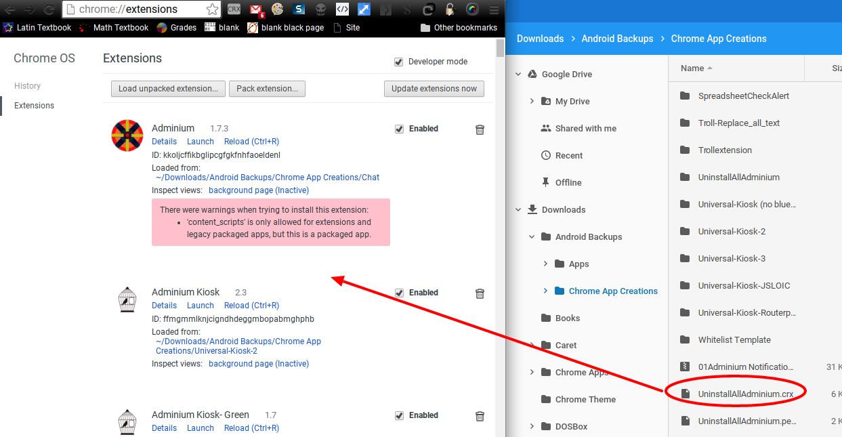Click Reload (Ctrl+R) for Adminium Kiosk- Green
The image size is (842, 437).
click(x=251, y=428)
